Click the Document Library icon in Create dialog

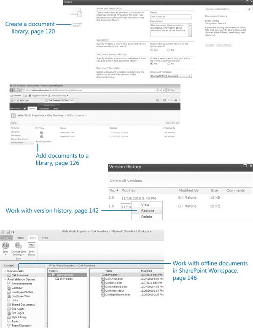coord(76,12)
